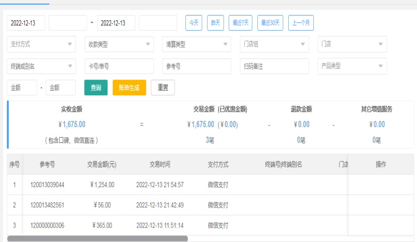
Task: Choose the 最近7天 date range
Action: tap(240, 23)
